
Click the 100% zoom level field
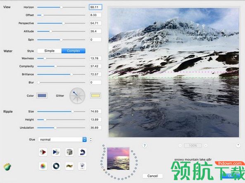(x=193, y=145)
